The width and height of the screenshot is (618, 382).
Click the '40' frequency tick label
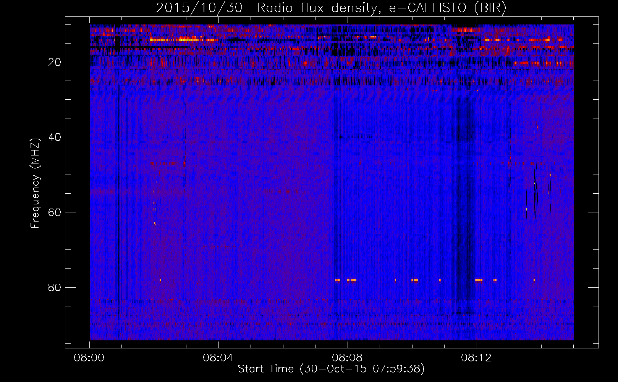tap(55, 137)
